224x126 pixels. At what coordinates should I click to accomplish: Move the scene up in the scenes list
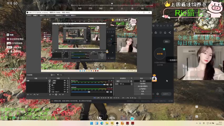coord(34,95)
